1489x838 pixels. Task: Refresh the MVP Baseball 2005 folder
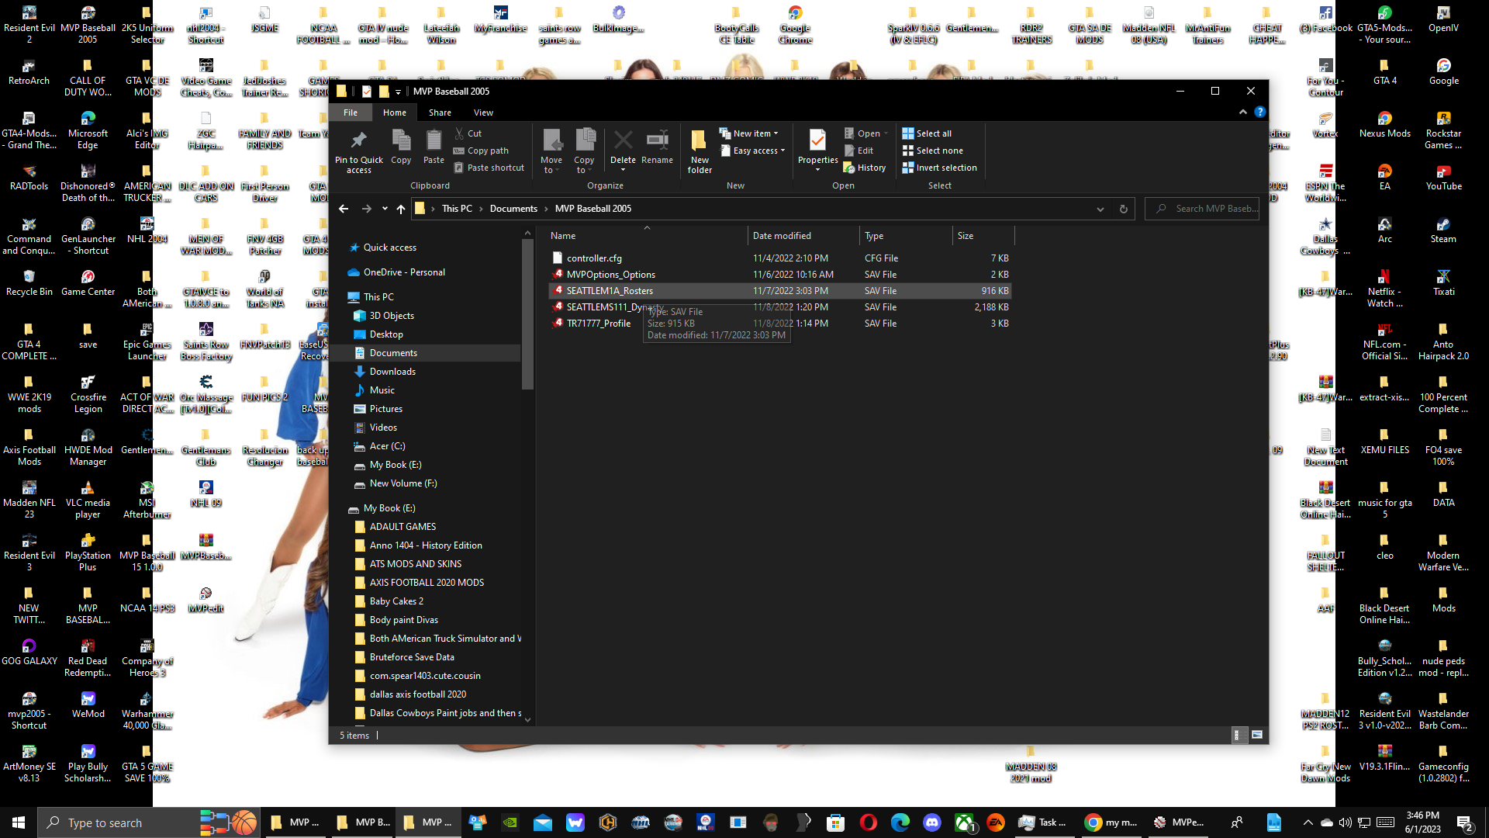[x=1123, y=209]
